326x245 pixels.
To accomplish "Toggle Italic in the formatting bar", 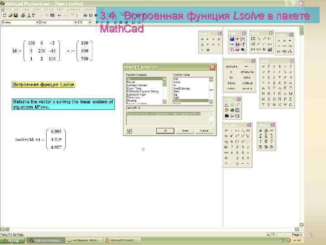I will [x=102, y=22].
